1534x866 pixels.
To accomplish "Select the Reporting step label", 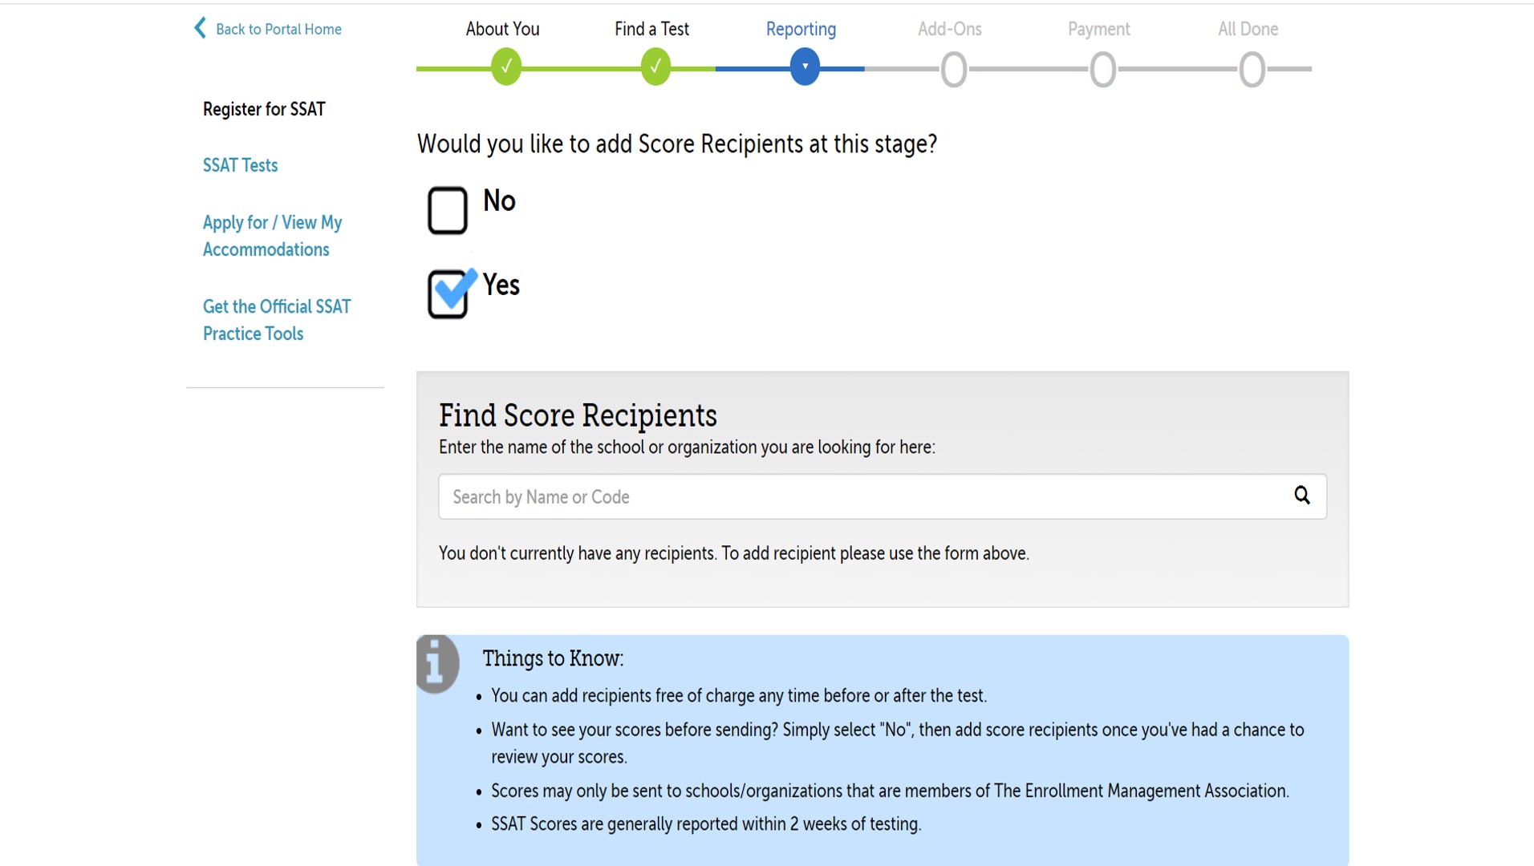I will pos(801,29).
